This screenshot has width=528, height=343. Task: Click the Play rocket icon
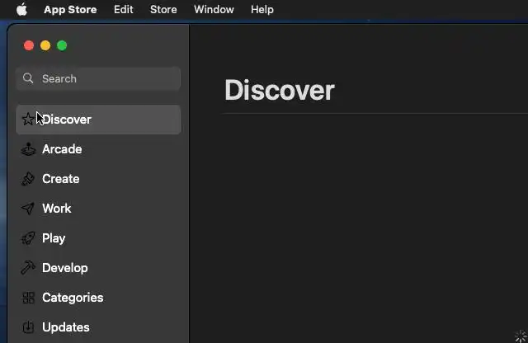[28, 238]
